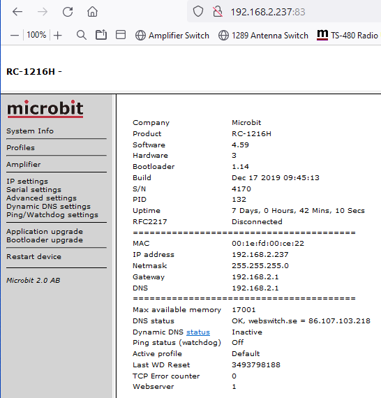Open the Amplifier Switch bookmark
This screenshot has height=398, width=381.
click(172, 36)
